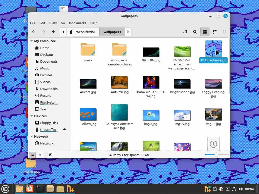Image resolution: width=259 pixels, height=194 pixels.
Task: Click wallpapers path bar button
Action: point(112,32)
